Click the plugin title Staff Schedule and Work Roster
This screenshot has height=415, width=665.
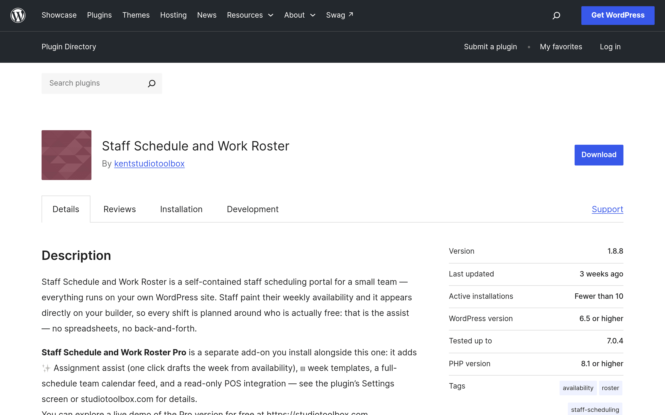point(196,146)
